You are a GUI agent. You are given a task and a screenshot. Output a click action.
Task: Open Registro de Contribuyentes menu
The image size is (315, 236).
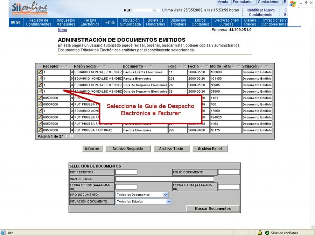pyautogui.click(x=38, y=22)
